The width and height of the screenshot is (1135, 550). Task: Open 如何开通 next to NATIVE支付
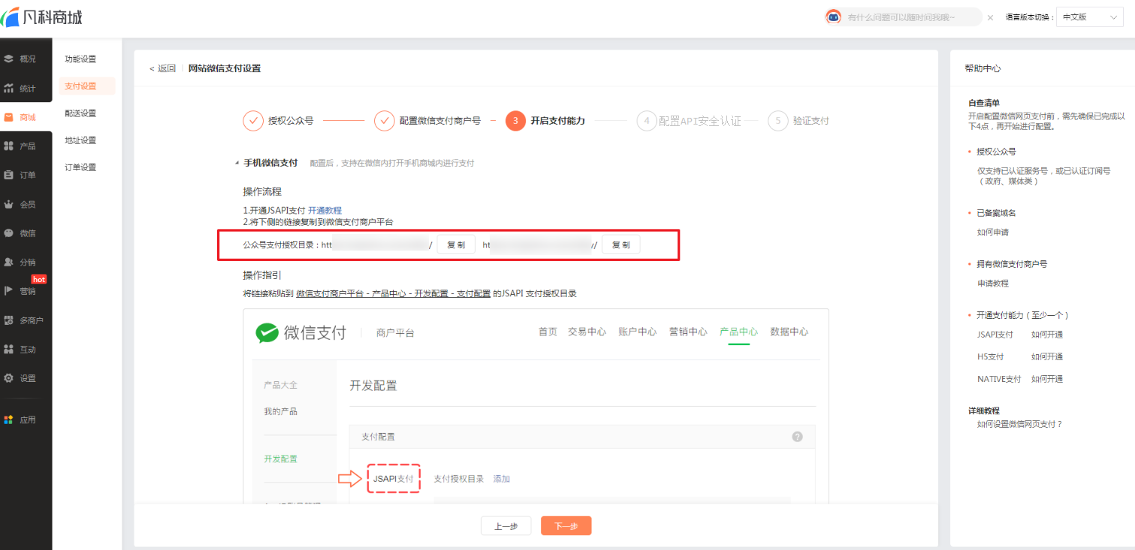tap(1047, 380)
